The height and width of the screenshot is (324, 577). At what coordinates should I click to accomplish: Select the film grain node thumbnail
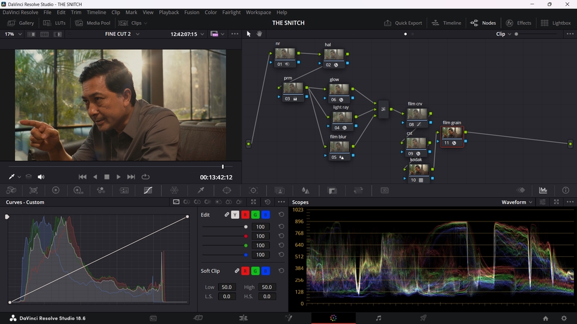point(452,133)
